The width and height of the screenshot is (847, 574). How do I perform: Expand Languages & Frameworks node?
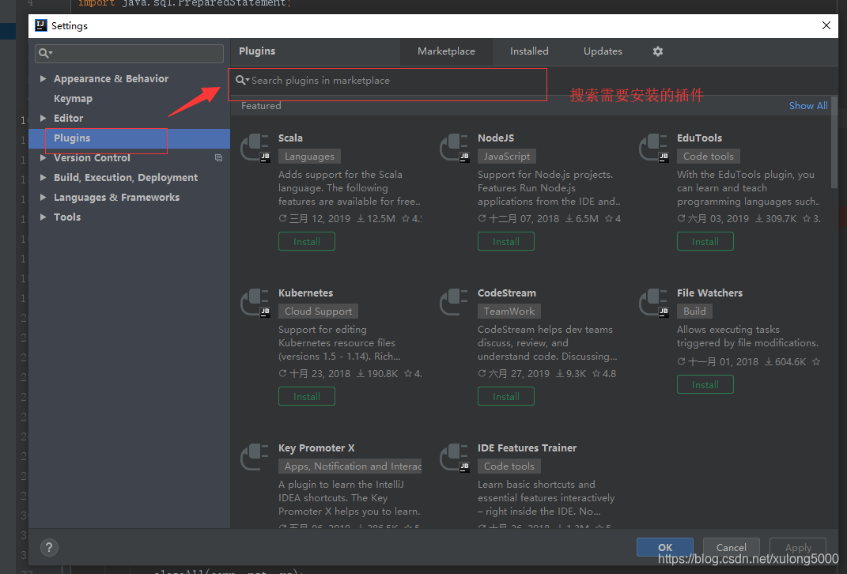coord(43,197)
